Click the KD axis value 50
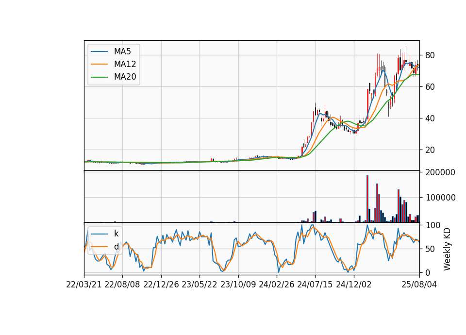Image resolution: width=466 pixels, height=335 pixels. (x=430, y=249)
